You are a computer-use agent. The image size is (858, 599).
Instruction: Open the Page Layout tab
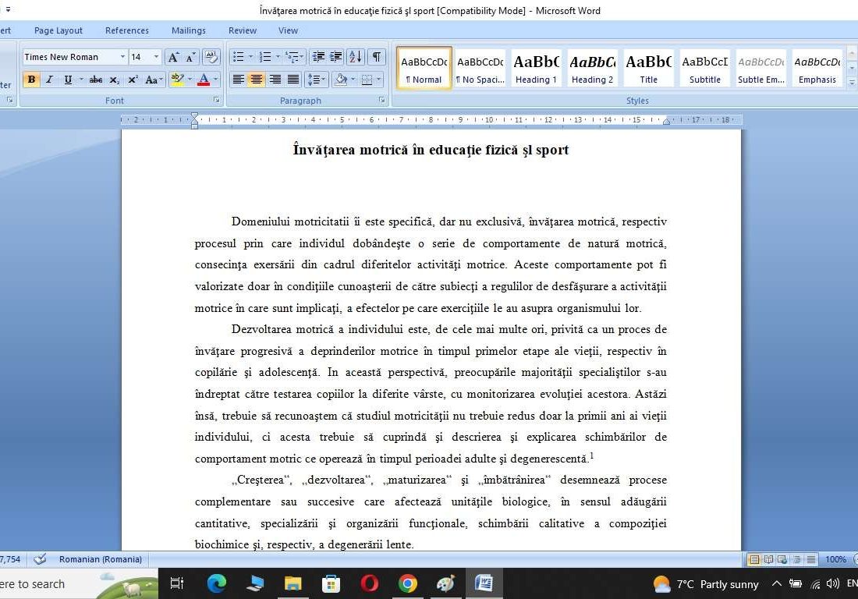(x=58, y=30)
